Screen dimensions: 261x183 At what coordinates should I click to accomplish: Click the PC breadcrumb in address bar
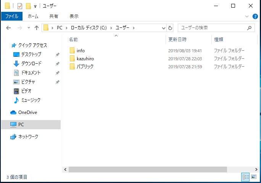coord(60,28)
